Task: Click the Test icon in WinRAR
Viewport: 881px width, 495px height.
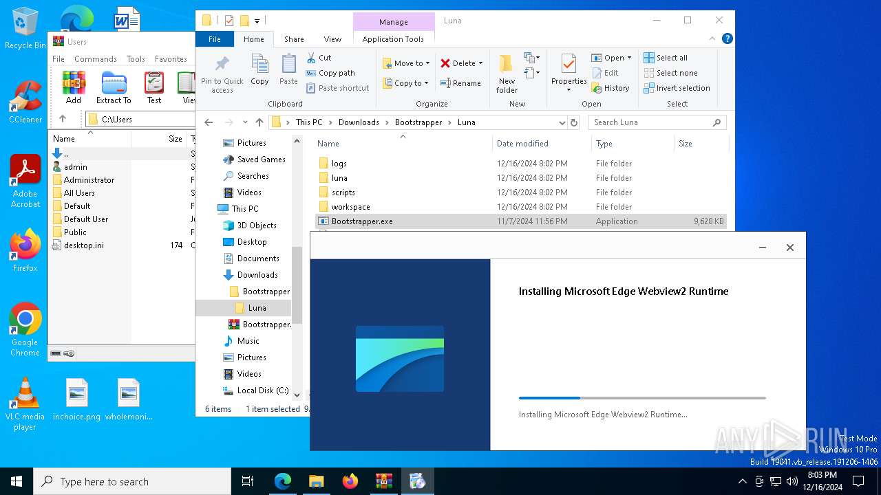Action: [x=154, y=82]
